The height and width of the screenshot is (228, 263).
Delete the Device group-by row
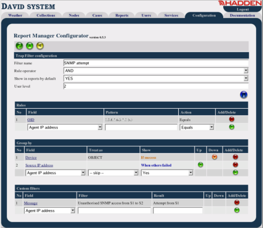(x=236, y=157)
